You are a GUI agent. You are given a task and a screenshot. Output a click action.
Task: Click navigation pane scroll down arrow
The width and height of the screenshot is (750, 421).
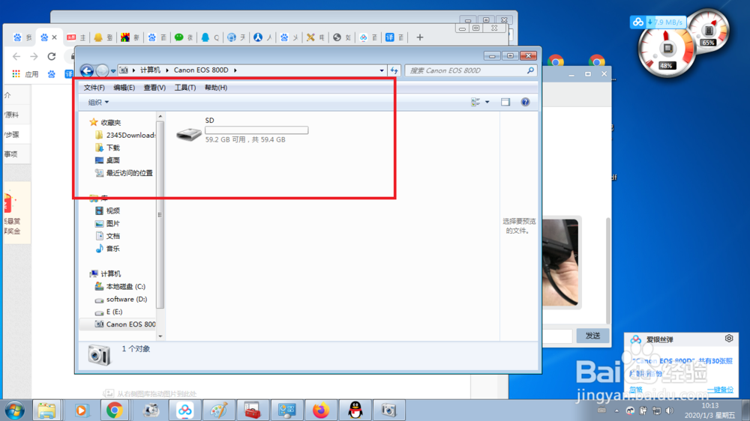point(160,336)
